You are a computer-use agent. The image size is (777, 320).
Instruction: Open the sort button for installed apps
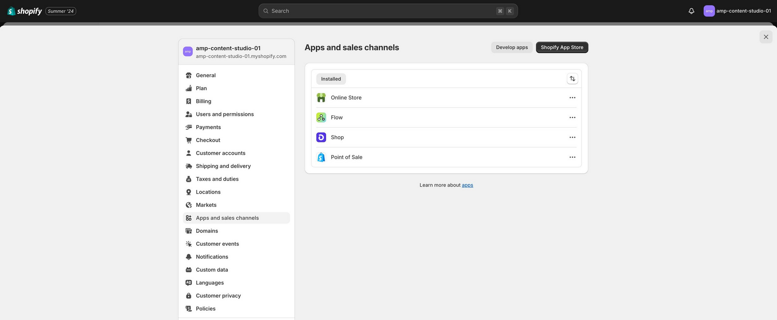(572, 79)
